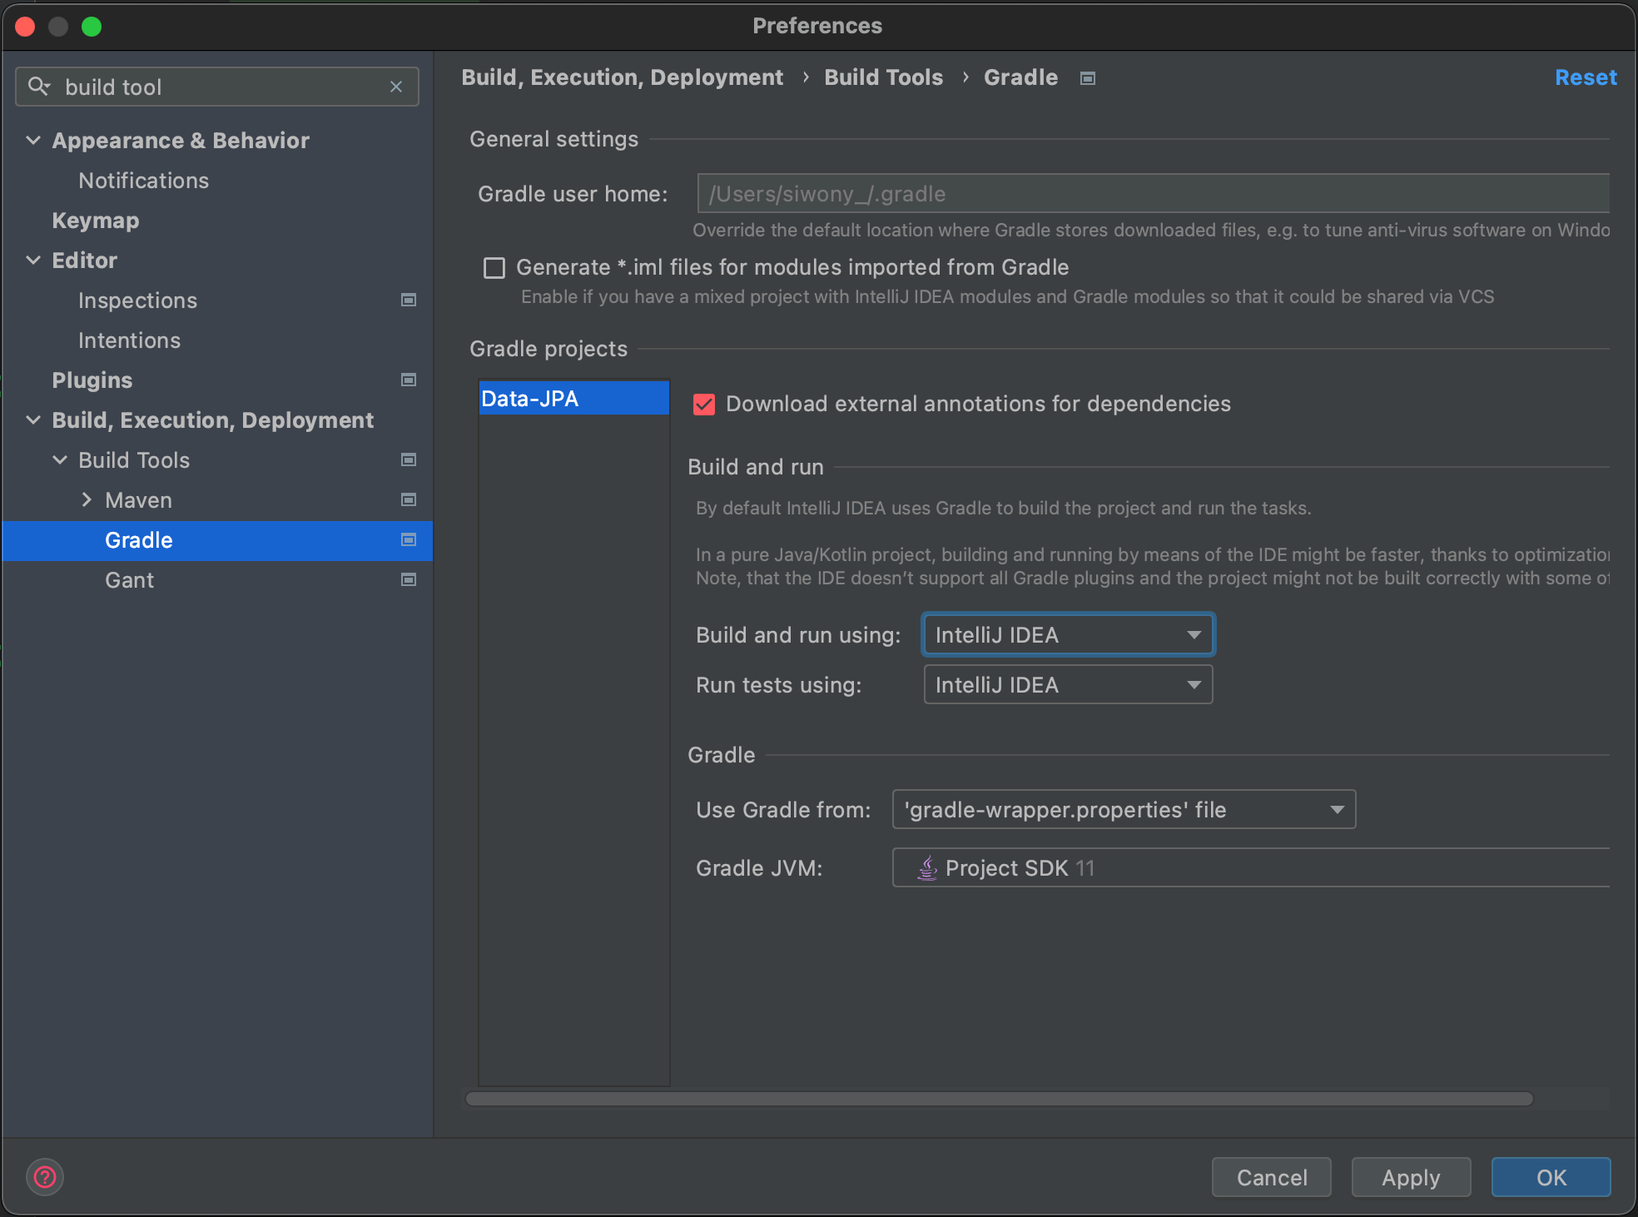Viewport: 1638px width, 1217px height.
Task: Expand the Maven tree node
Action: tap(87, 499)
